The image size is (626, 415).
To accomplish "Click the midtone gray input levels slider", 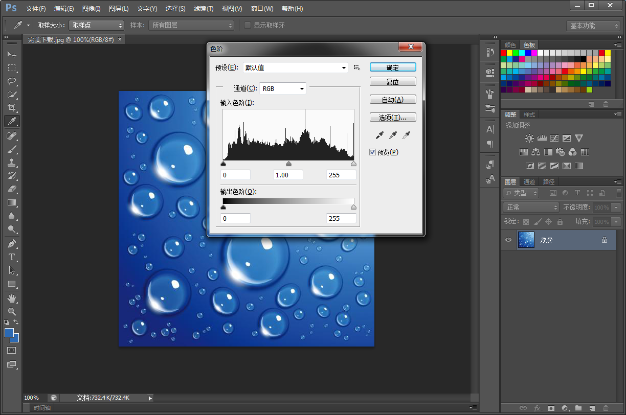I will [x=288, y=164].
